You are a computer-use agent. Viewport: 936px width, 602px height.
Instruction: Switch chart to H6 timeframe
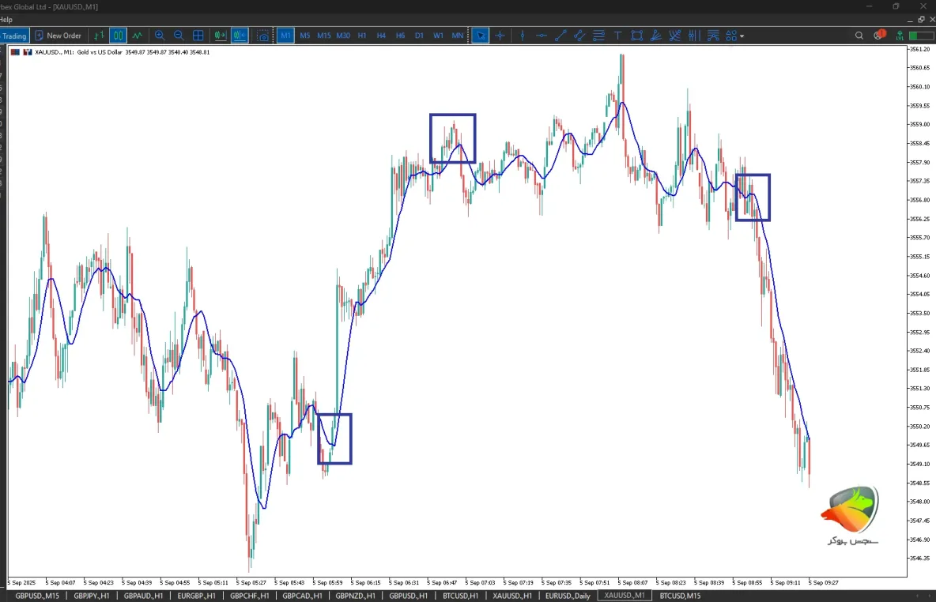400,36
